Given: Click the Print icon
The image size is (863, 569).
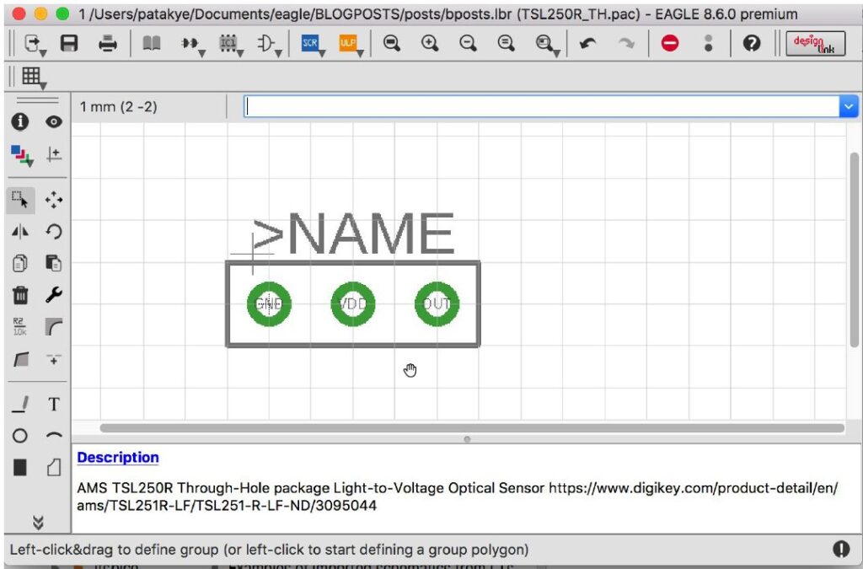Looking at the screenshot, I should point(107,43).
